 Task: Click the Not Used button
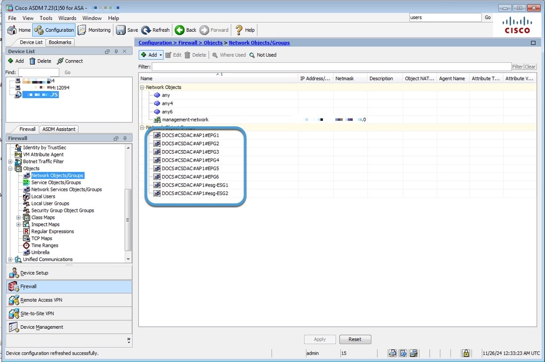[x=263, y=55]
